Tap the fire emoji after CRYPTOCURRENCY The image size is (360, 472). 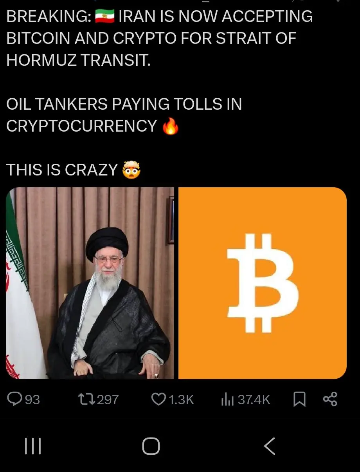pos(170,126)
